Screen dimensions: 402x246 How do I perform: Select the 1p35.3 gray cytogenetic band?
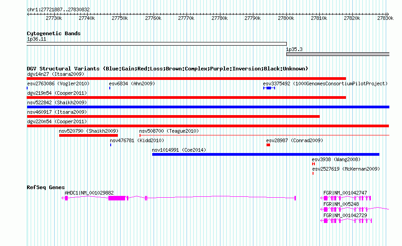click(338, 54)
